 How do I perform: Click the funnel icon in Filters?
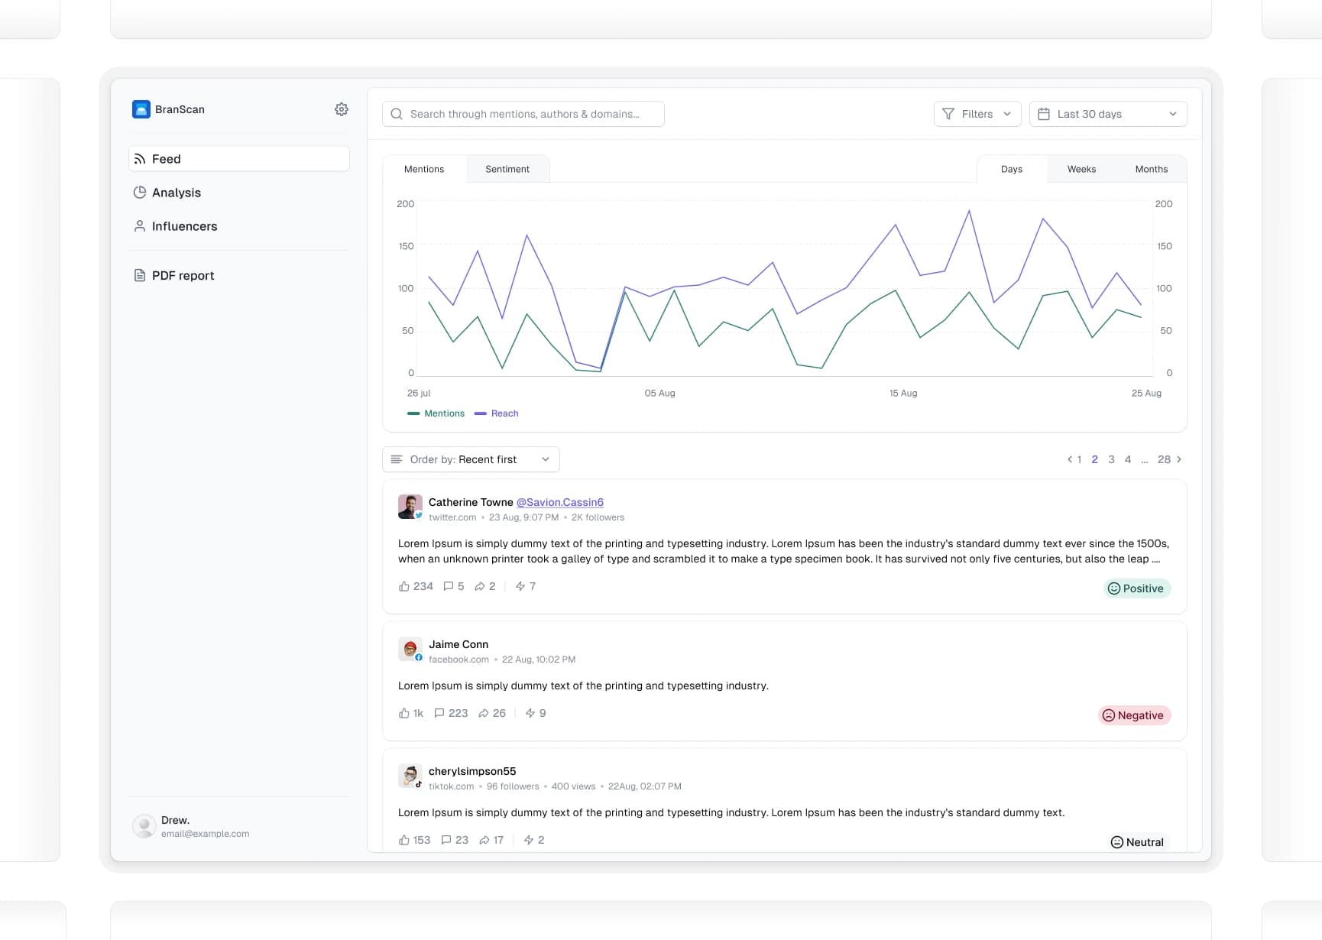tap(948, 114)
